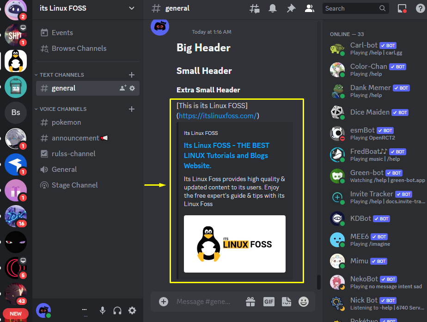Click the attachment plus button
This screenshot has height=322, width=427.
click(164, 302)
